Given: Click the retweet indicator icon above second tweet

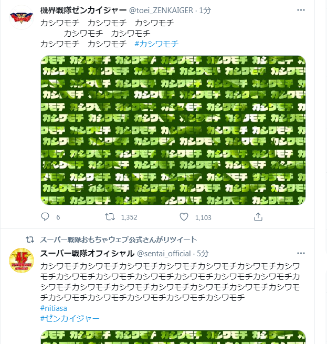Looking at the screenshot, I should pos(30,239).
